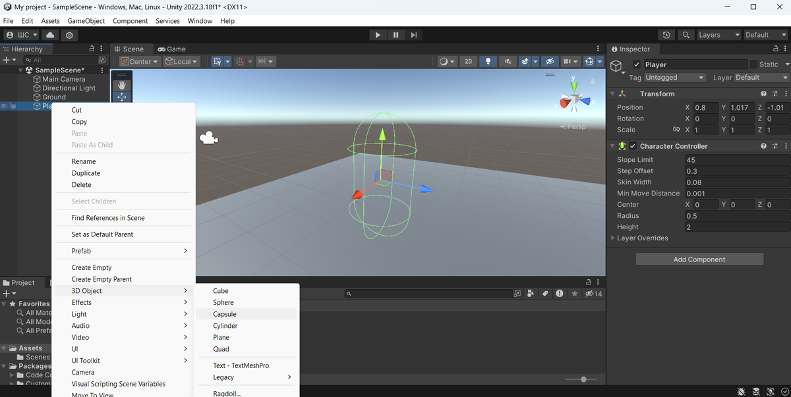791x397 pixels.
Task: Open the Local rotation dropdown
Action: click(182, 61)
